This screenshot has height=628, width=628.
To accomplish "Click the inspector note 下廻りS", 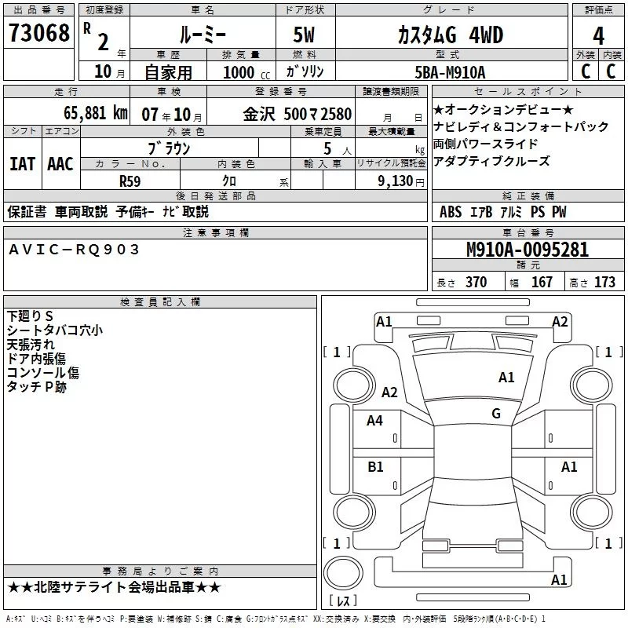I will [x=30, y=316].
